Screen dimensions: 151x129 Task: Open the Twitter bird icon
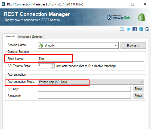pos(128,29)
